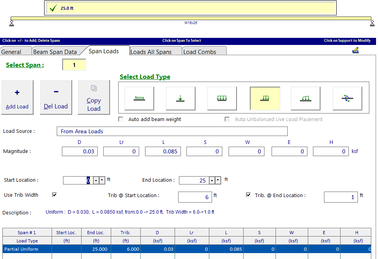Select the point load type icon
Viewport: 378px width, 259px height.
tap(181, 99)
